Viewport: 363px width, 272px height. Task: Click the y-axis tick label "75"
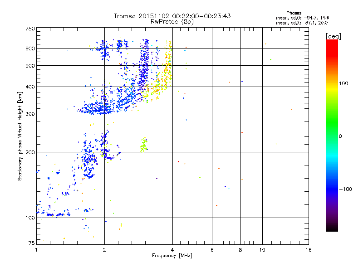pos(32,243)
